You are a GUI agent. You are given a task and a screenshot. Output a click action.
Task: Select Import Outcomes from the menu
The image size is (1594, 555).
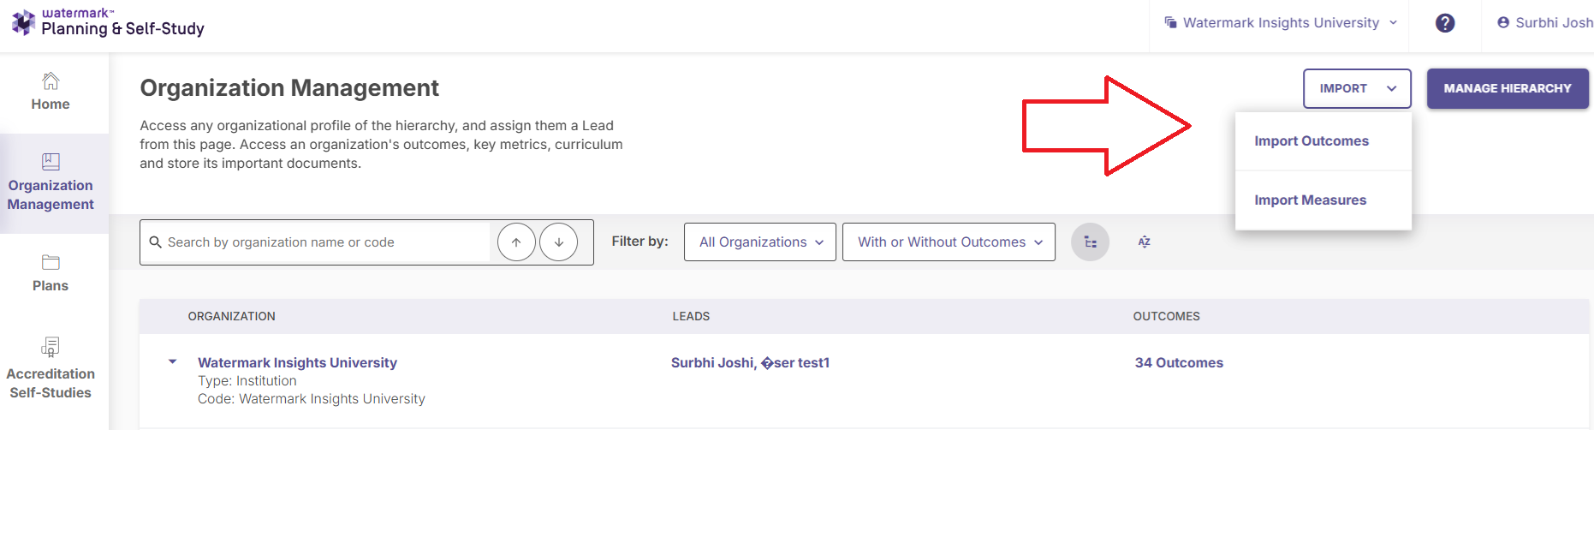[1311, 141]
